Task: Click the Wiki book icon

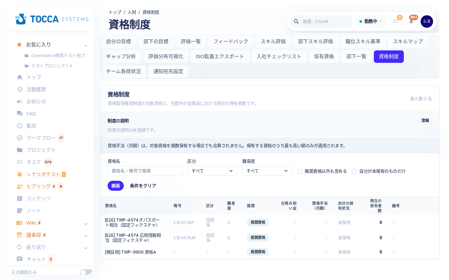Action: click(19, 223)
